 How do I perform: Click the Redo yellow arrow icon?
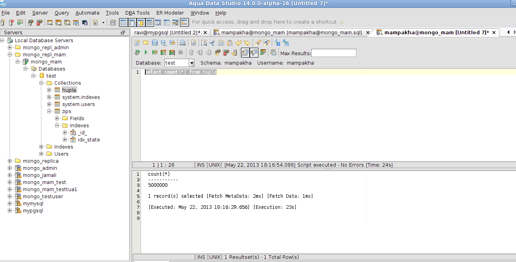pos(247,43)
